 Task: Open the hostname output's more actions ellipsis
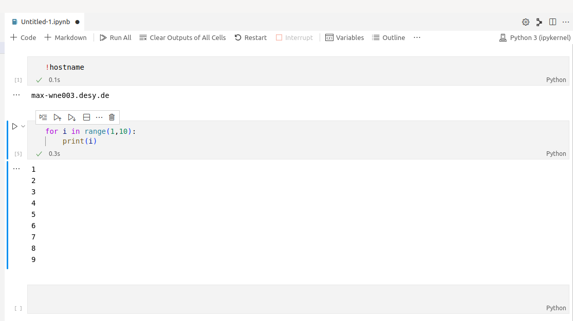(16, 95)
